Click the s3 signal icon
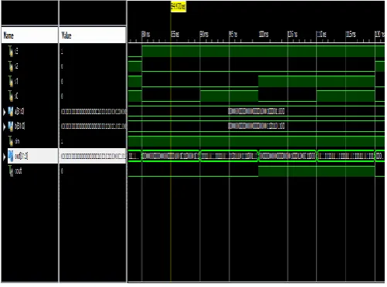Viewport: 387px width, 287px height. [11, 51]
